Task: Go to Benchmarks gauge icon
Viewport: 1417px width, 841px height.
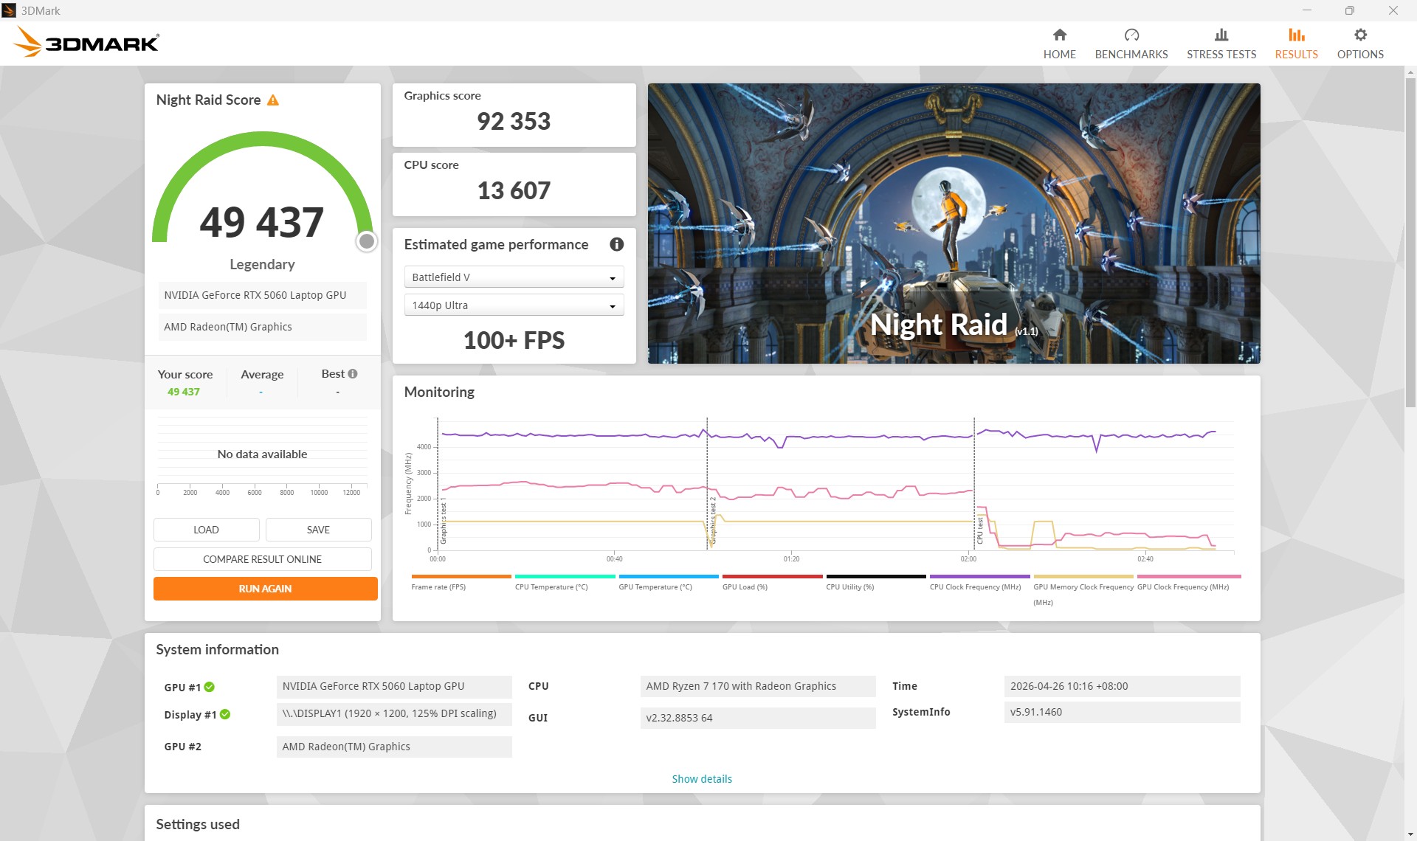Action: pyautogui.click(x=1131, y=35)
